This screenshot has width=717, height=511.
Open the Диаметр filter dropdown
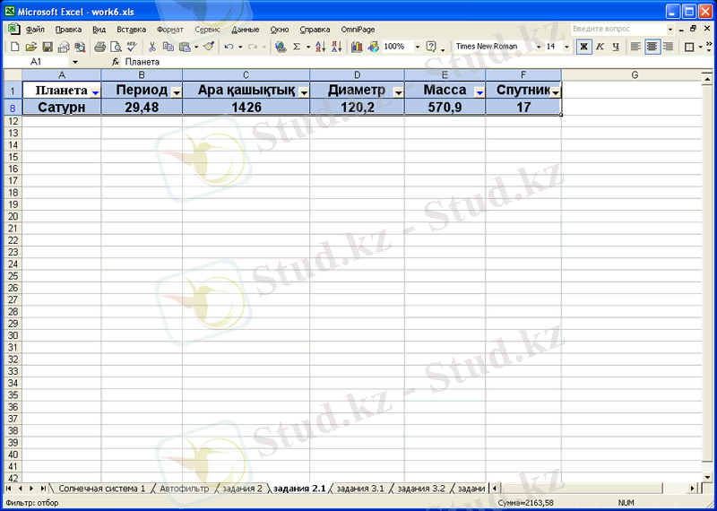coord(399,93)
